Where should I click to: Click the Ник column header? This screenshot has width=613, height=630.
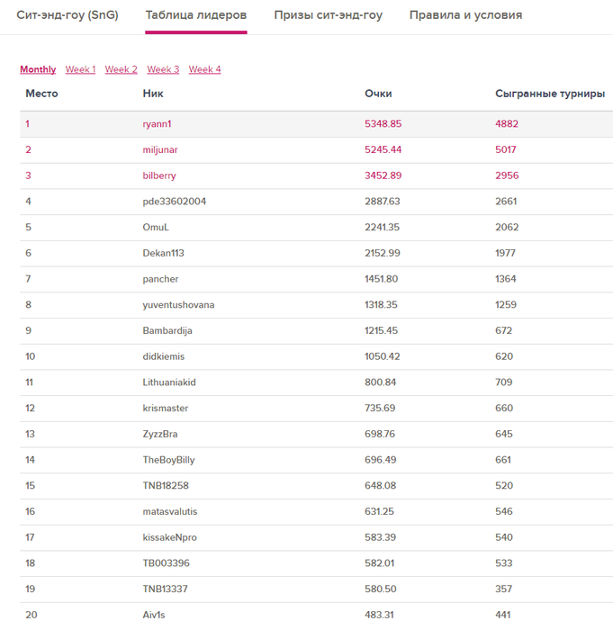click(x=153, y=94)
